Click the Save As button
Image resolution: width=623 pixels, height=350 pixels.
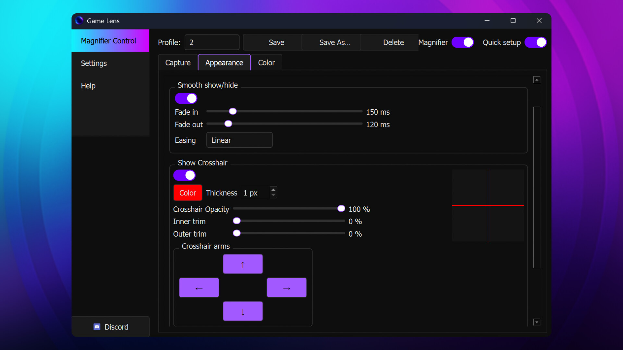pyautogui.click(x=335, y=42)
